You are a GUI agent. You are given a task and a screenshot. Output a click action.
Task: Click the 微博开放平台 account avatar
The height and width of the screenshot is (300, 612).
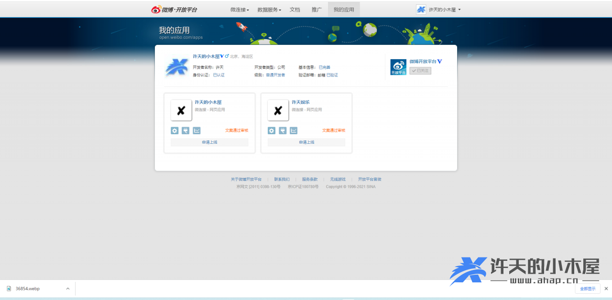point(398,67)
